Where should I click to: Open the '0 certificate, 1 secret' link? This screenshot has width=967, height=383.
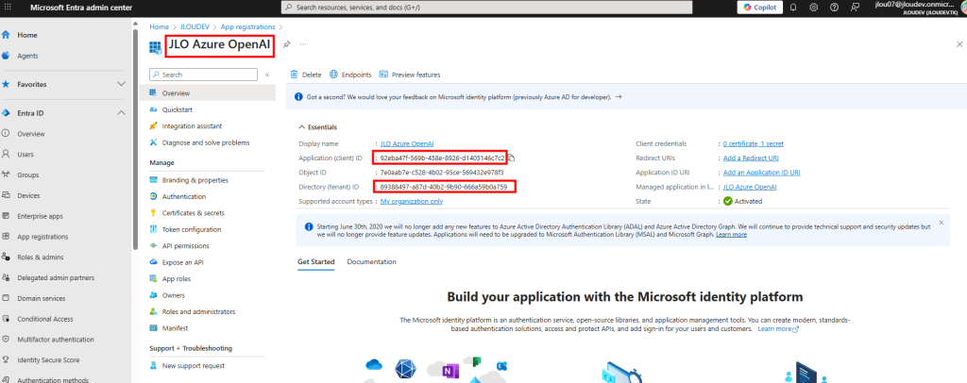(x=753, y=143)
